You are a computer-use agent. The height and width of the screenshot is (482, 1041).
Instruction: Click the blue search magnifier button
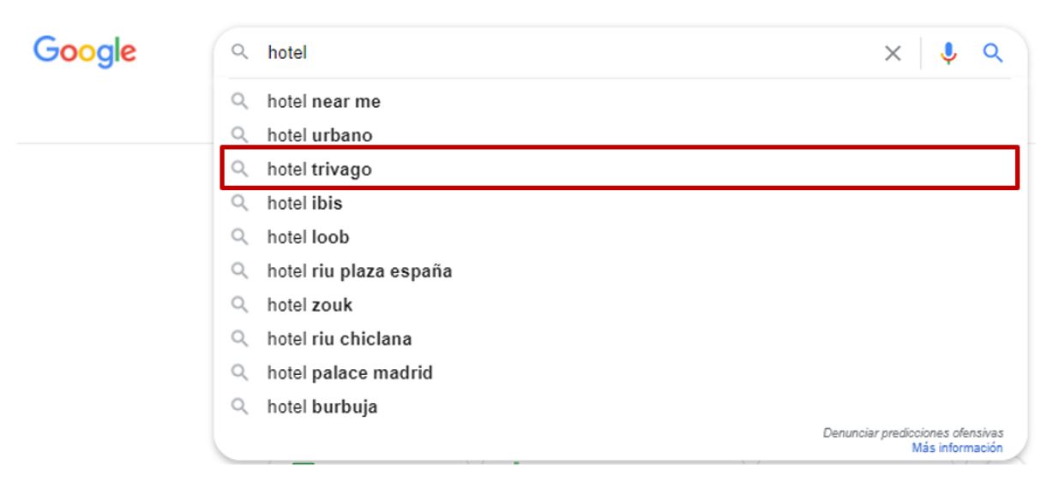click(x=992, y=53)
